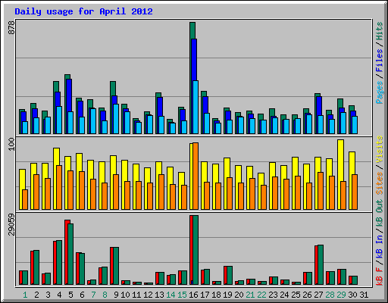Screen dimensions: 388x303
Task: Click the light blue Pages bar for day 4
Action: click(x=59, y=120)
